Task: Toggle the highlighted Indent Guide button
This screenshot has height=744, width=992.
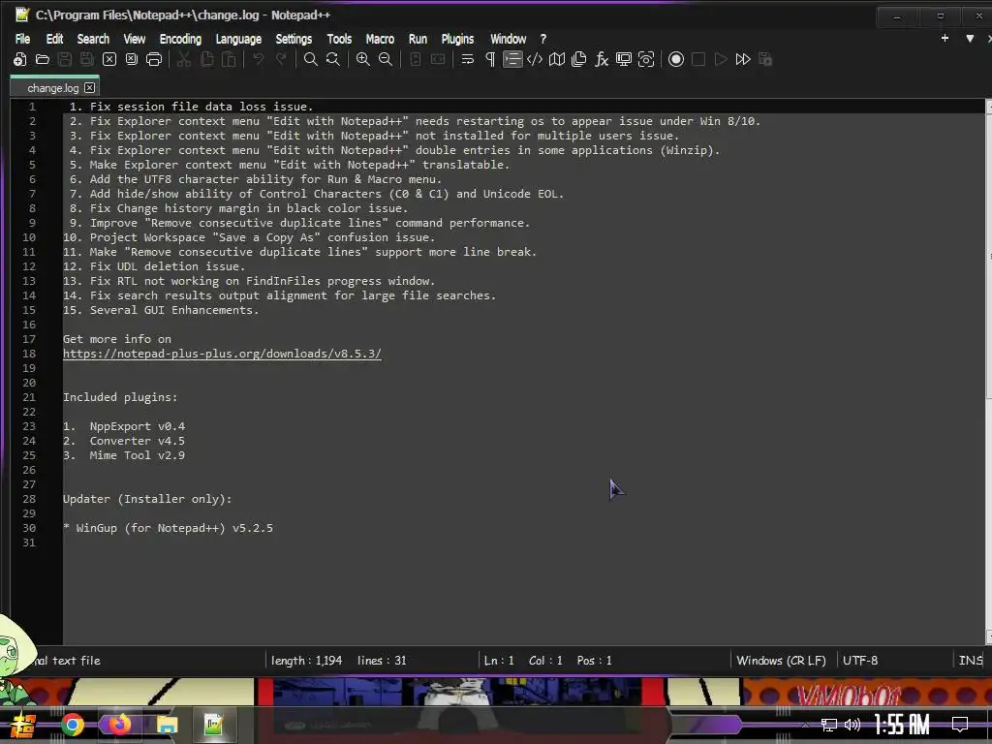Action: [512, 59]
